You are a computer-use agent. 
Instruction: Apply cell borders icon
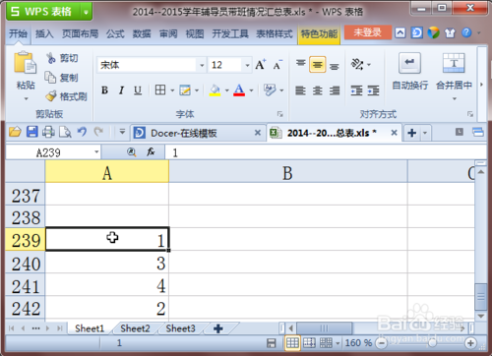[160, 89]
